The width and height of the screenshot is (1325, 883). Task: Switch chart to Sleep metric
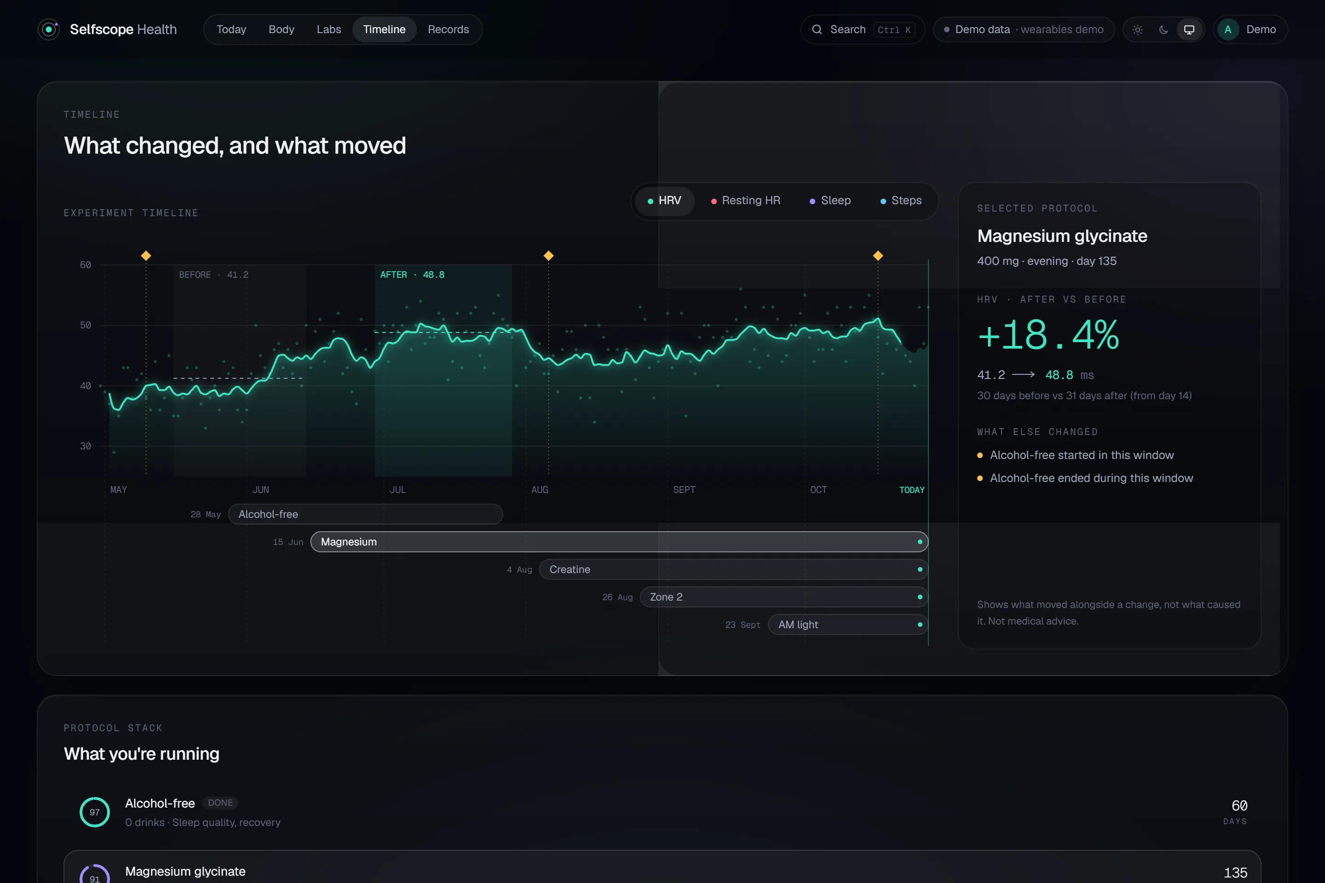830,201
